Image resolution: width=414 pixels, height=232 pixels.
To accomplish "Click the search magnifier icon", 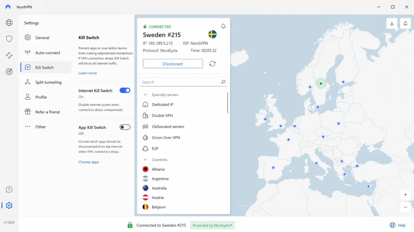I will [x=223, y=82].
